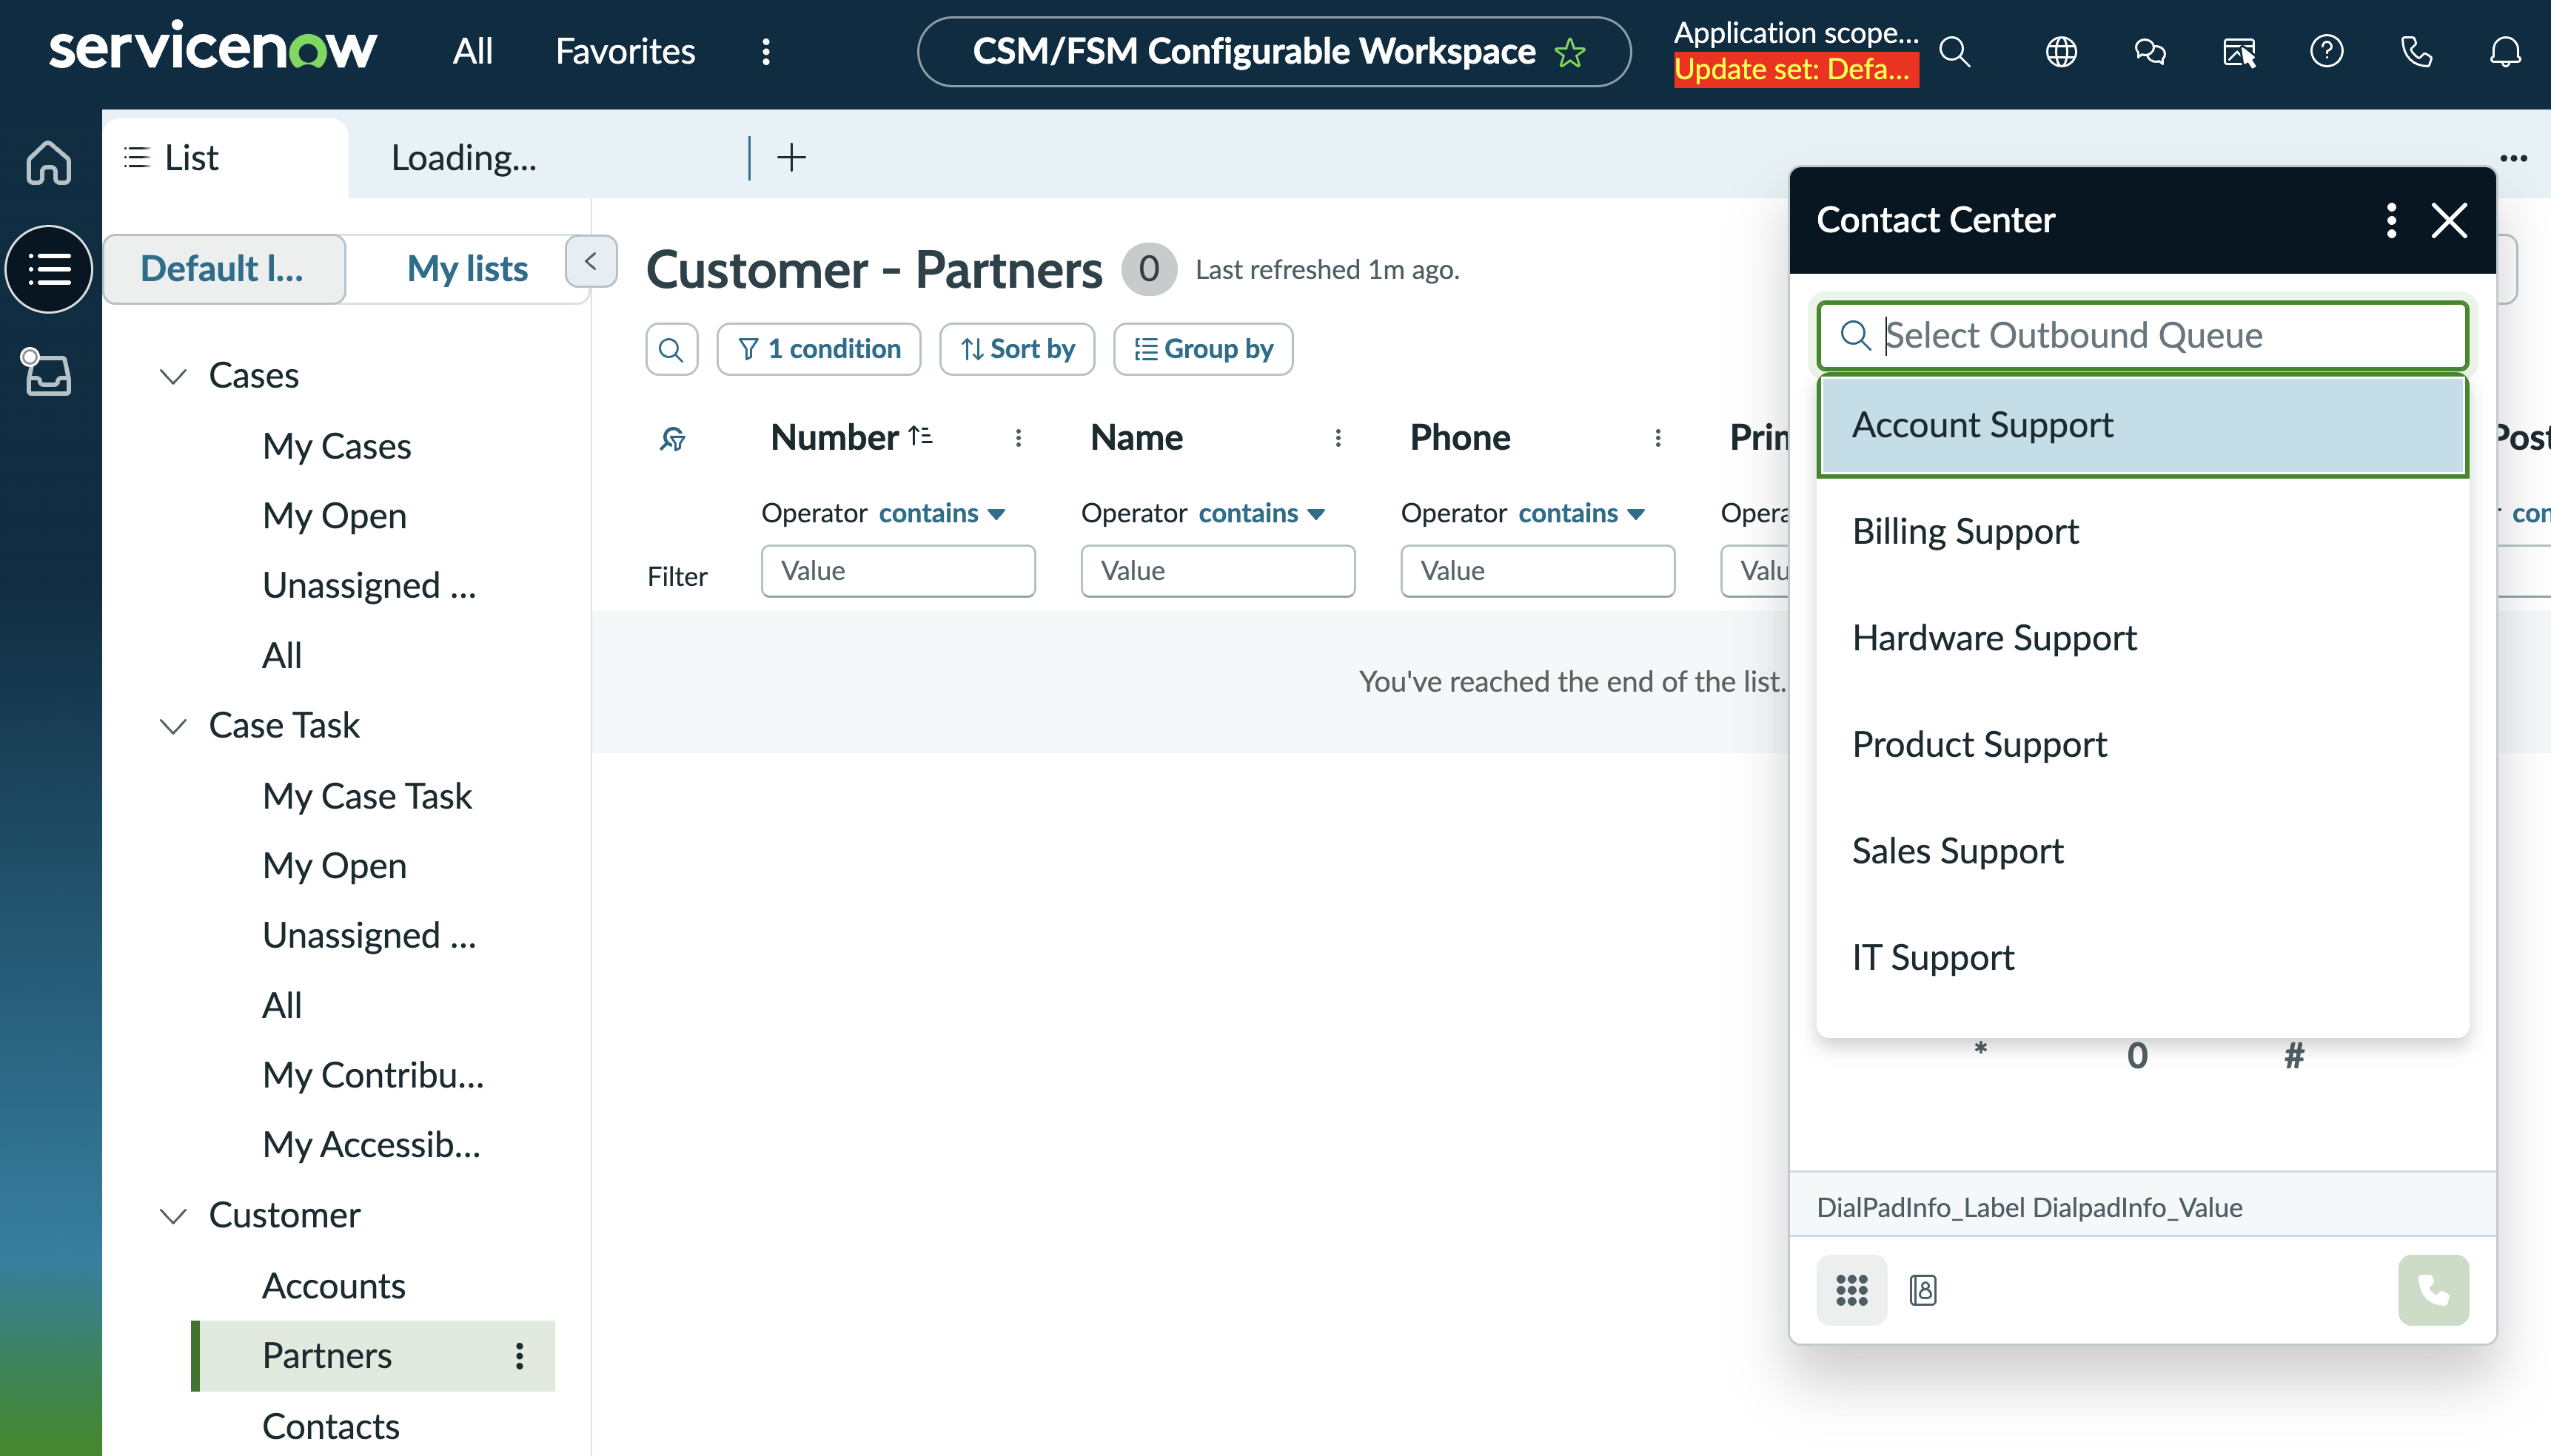
Task: Open Contacts under Customer
Action: [330, 1426]
